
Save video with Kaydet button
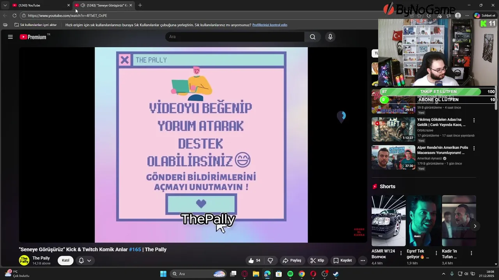pos(343,261)
